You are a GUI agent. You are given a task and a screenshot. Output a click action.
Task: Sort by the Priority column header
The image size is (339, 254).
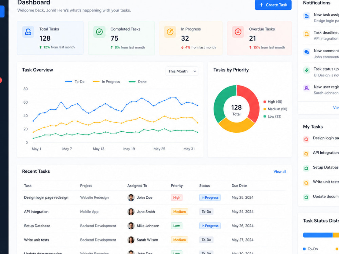(177, 186)
